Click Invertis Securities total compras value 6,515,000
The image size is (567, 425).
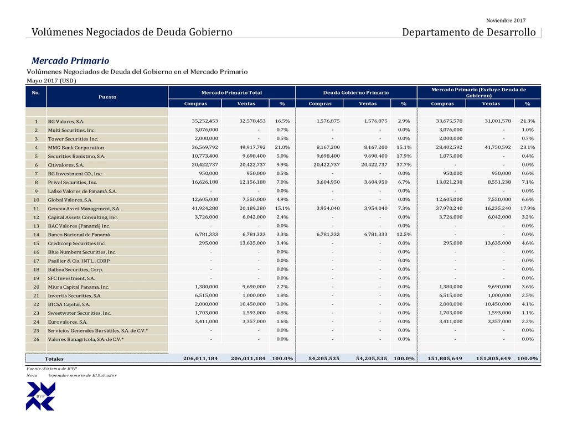pyautogui.click(x=206, y=296)
